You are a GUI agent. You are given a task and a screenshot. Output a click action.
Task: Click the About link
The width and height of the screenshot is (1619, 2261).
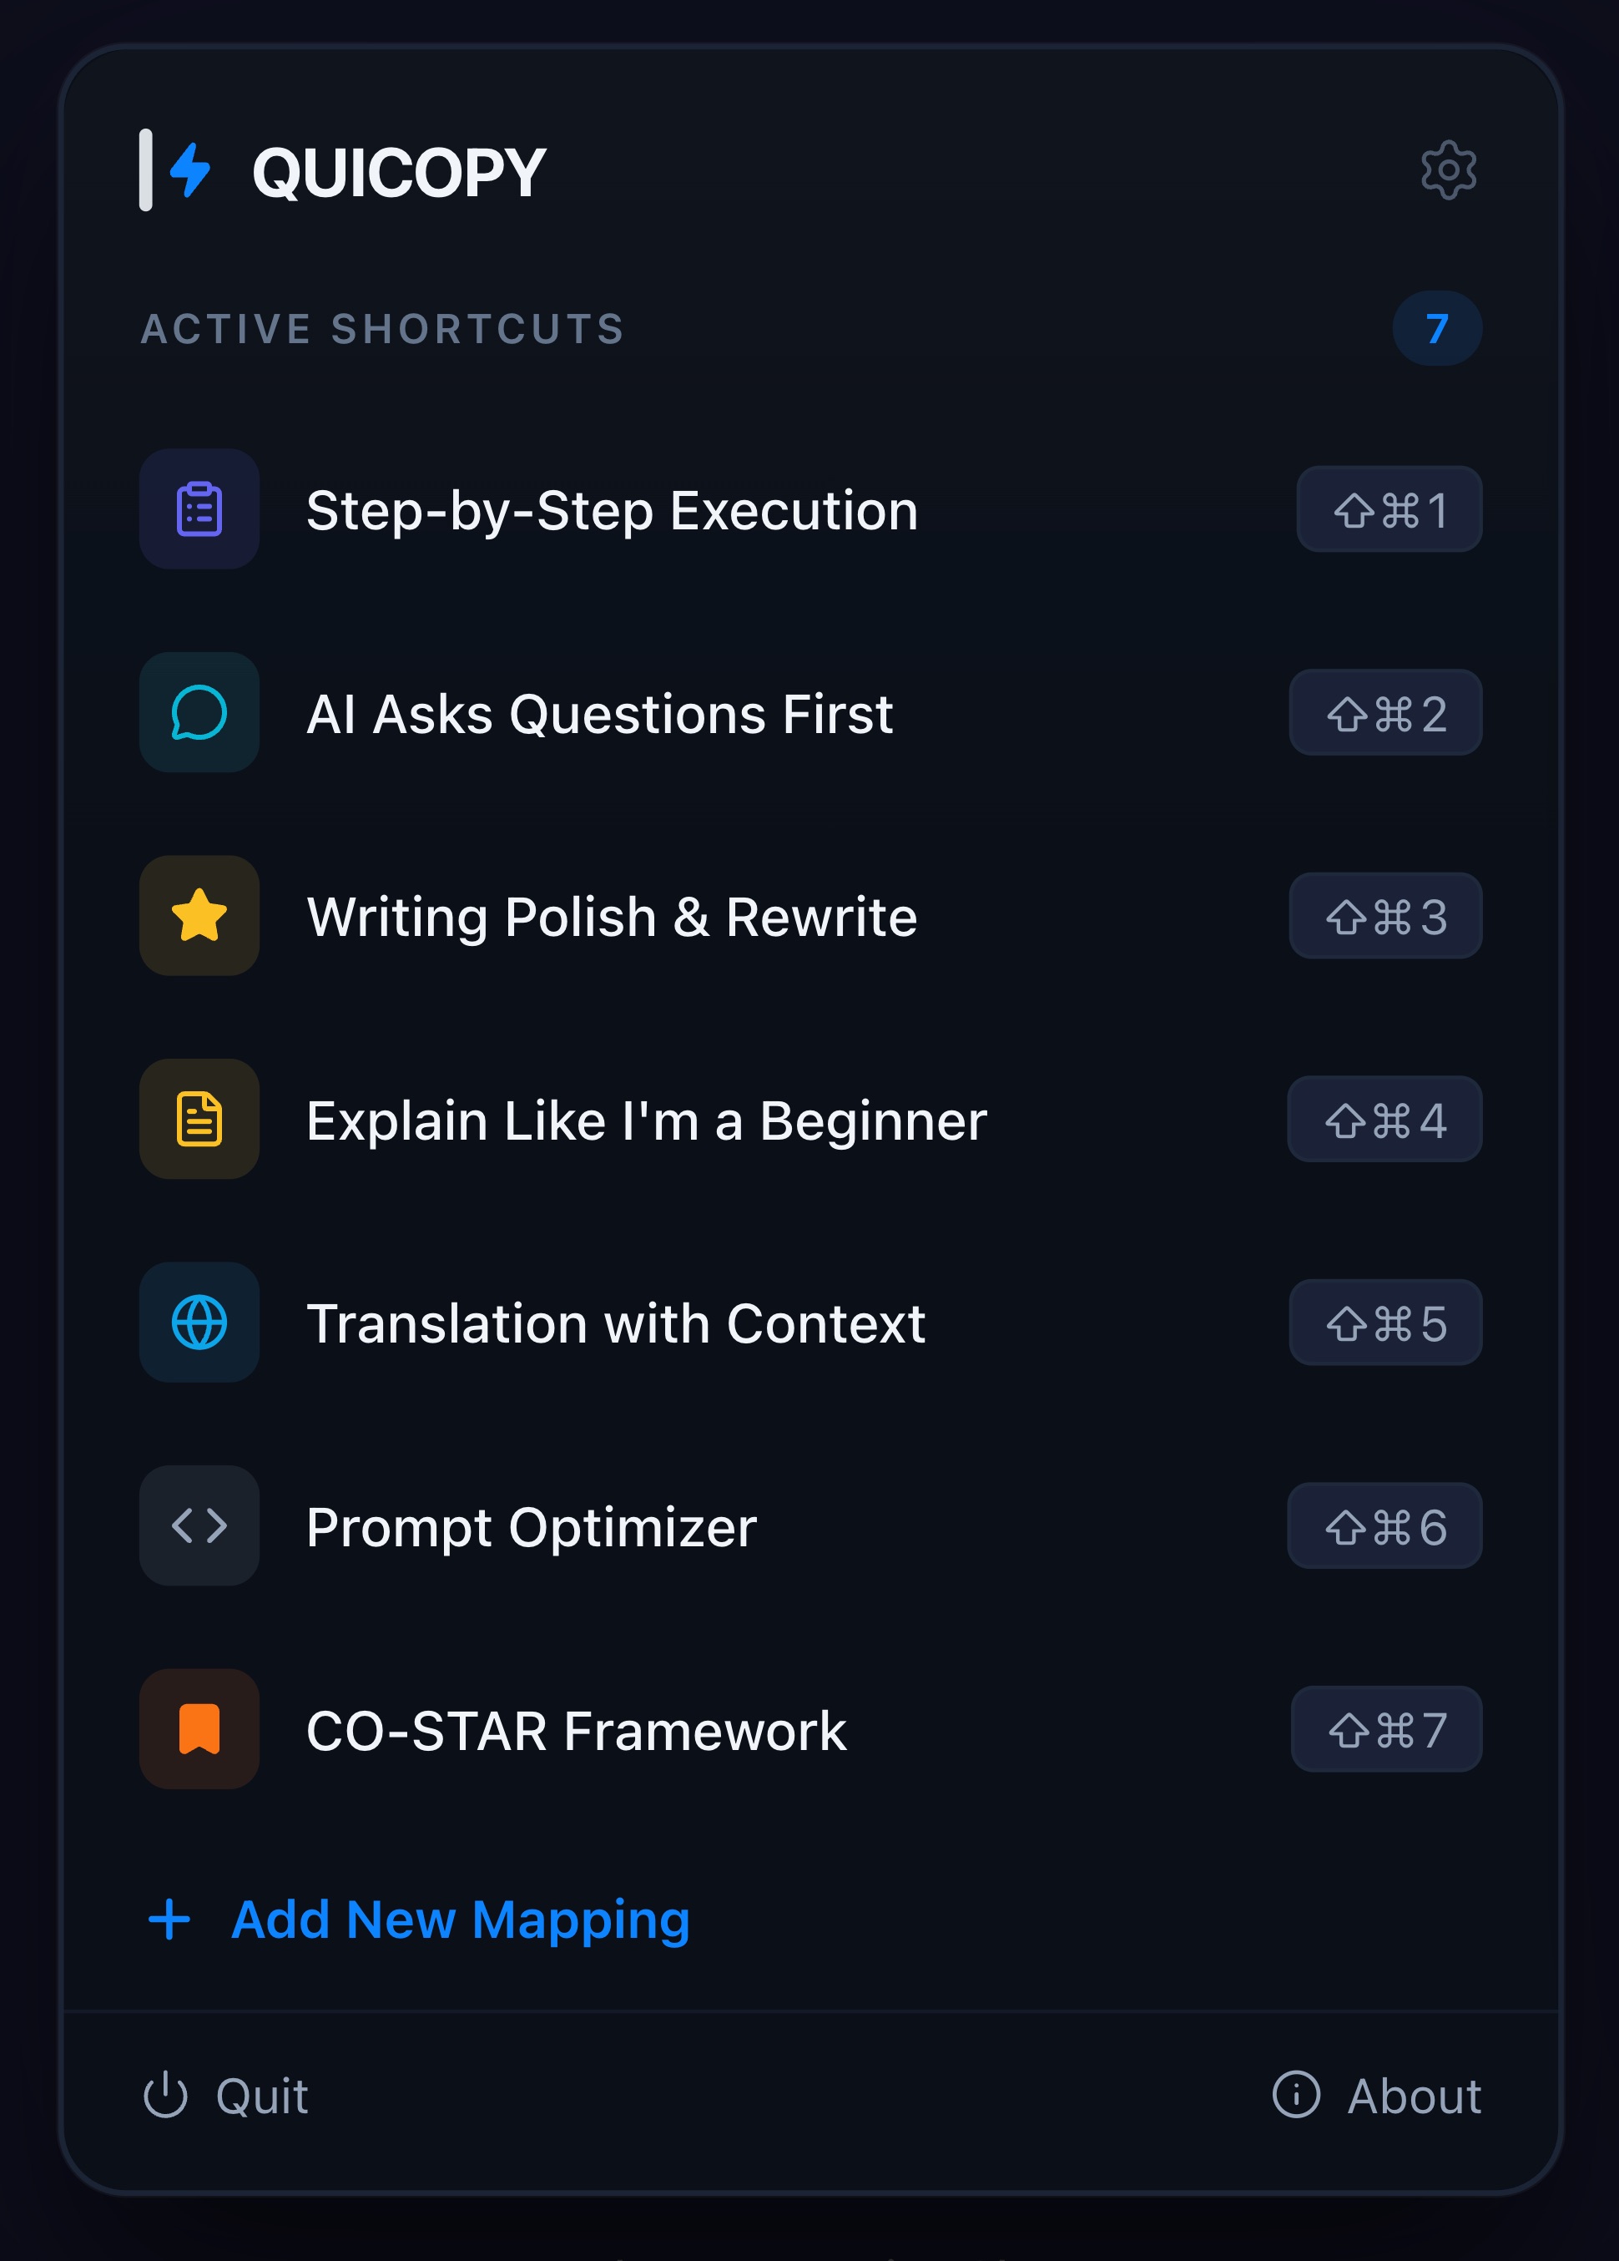[x=1415, y=2095]
